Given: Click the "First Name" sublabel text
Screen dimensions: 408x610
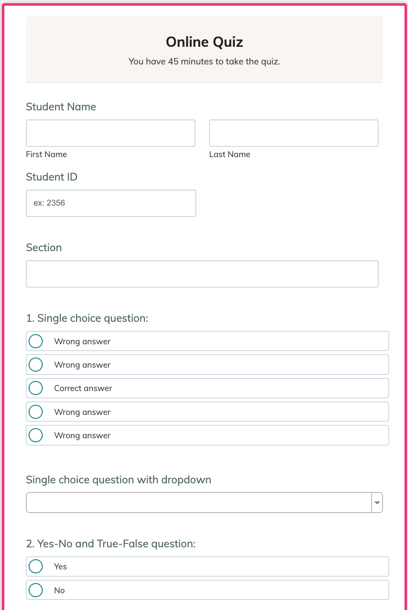Looking at the screenshot, I should (x=46, y=154).
